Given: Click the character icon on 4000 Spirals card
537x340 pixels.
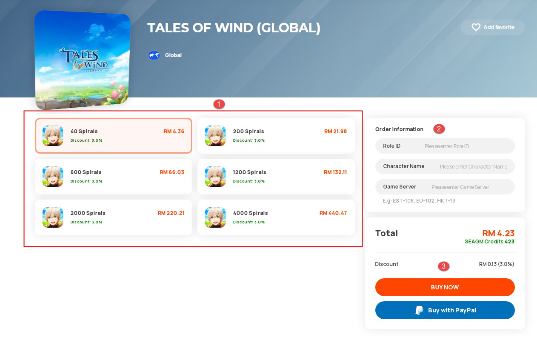Looking at the screenshot, I should point(215,217).
